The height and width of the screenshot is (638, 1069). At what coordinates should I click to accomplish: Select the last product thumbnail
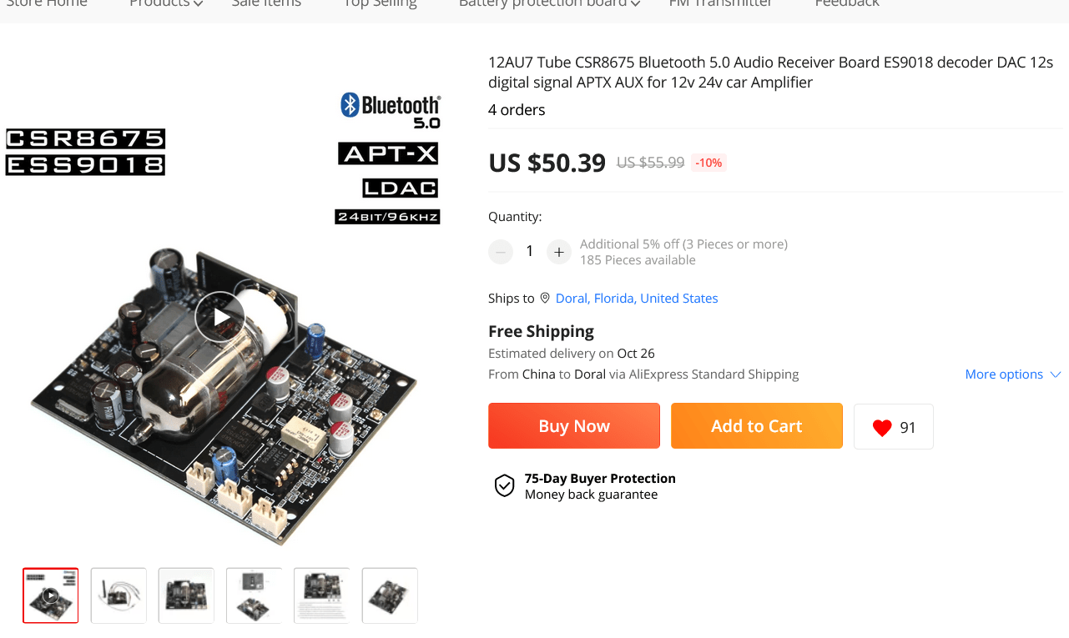click(x=390, y=595)
